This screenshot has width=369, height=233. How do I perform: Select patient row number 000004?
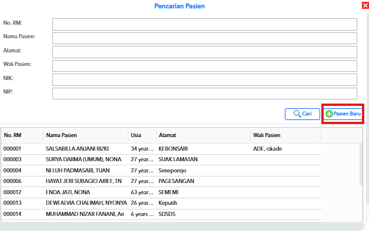pos(12,171)
